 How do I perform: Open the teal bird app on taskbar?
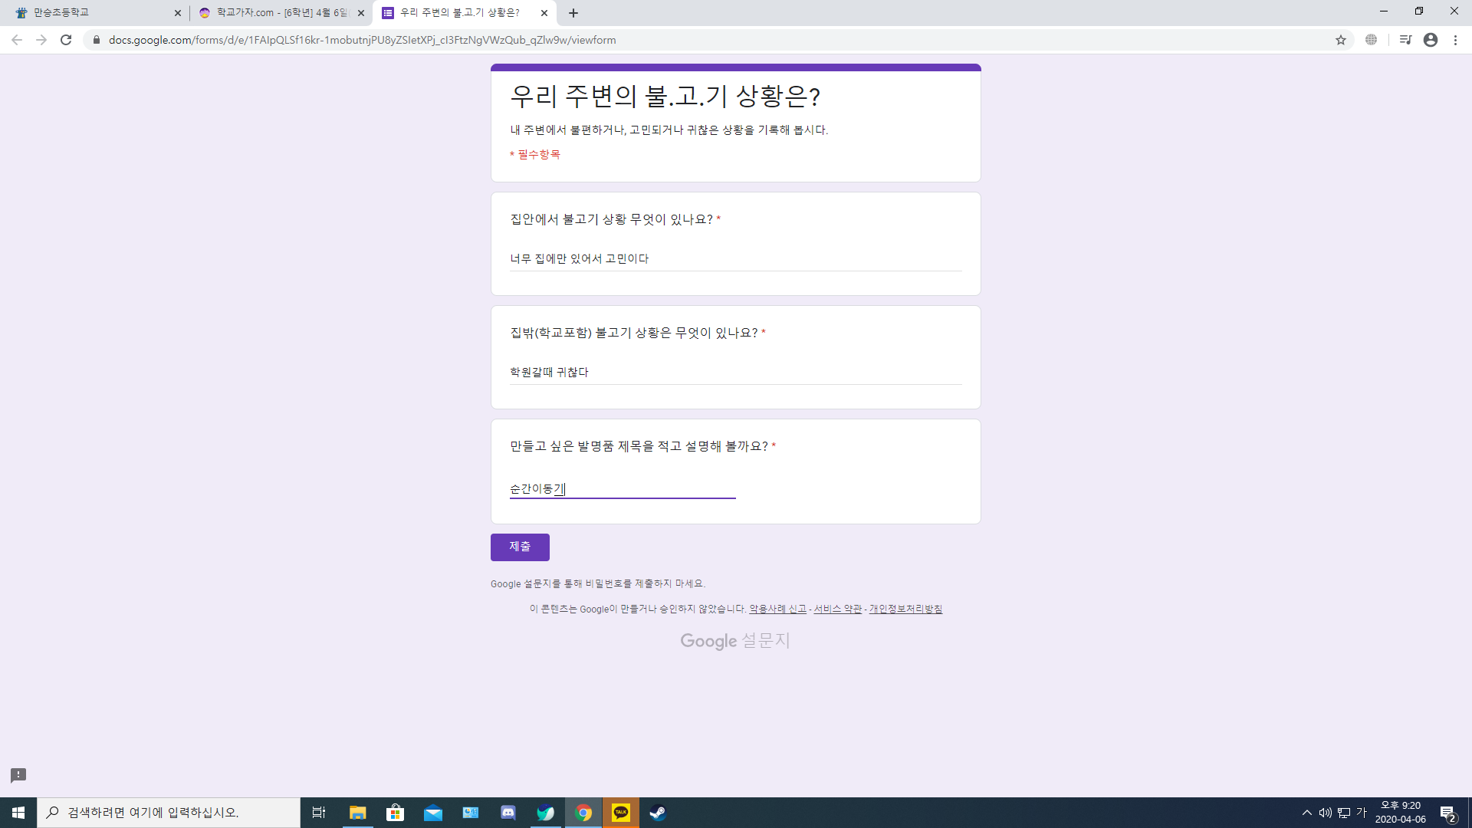(545, 813)
